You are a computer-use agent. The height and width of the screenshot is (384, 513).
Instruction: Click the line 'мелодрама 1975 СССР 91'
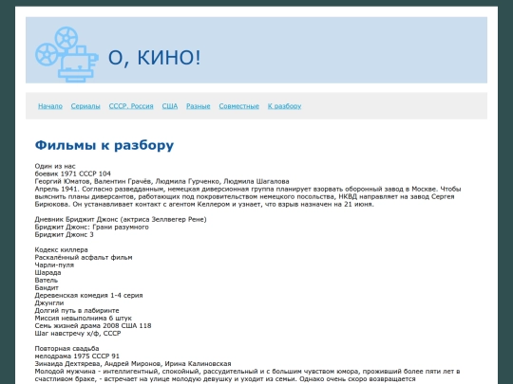coord(77,356)
